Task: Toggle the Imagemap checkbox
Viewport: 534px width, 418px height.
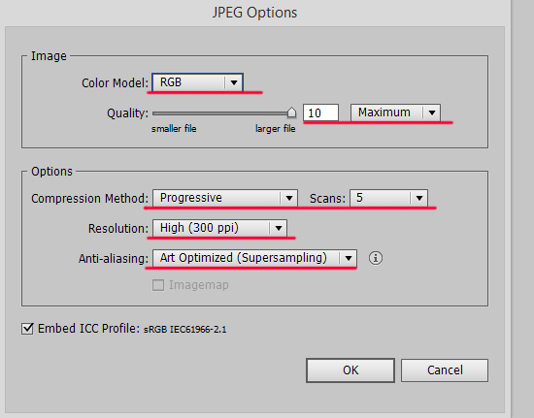Action: pos(158,285)
